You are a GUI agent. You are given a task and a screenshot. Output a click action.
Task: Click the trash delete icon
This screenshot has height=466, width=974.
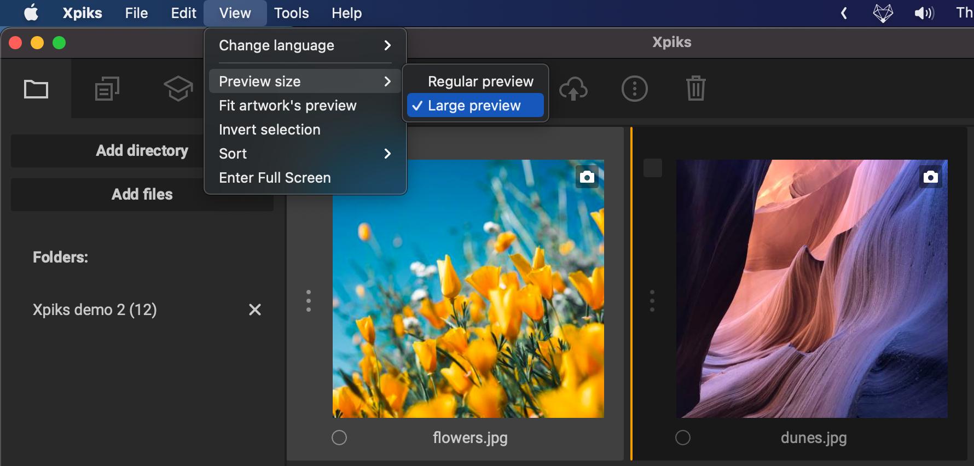[x=696, y=88]
